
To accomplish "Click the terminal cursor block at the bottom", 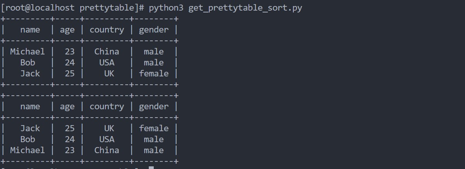I will coord(152,167).
